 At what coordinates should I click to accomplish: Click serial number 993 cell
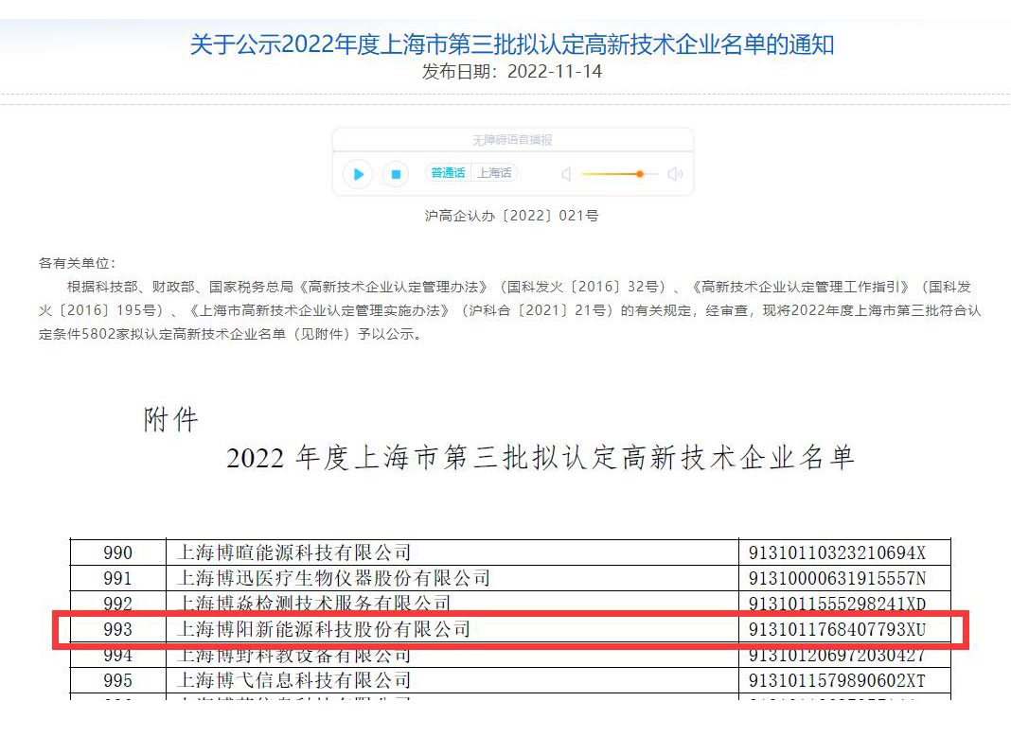118,630
